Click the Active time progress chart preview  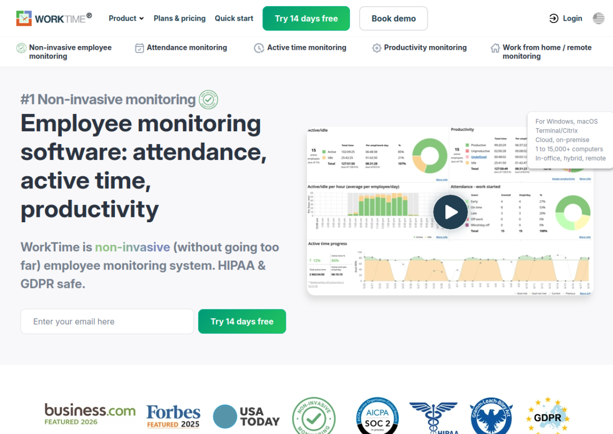pos(450,268)
